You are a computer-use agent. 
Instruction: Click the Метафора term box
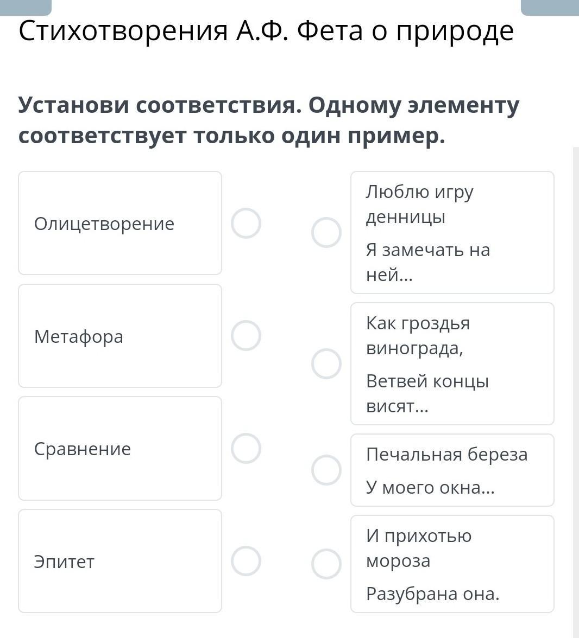[120, 336]
